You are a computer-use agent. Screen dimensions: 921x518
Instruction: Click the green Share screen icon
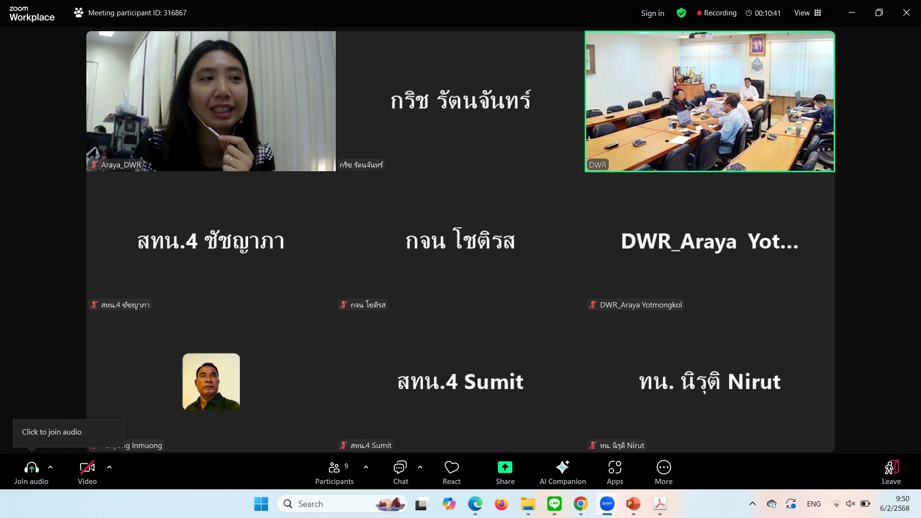[505, 467]
